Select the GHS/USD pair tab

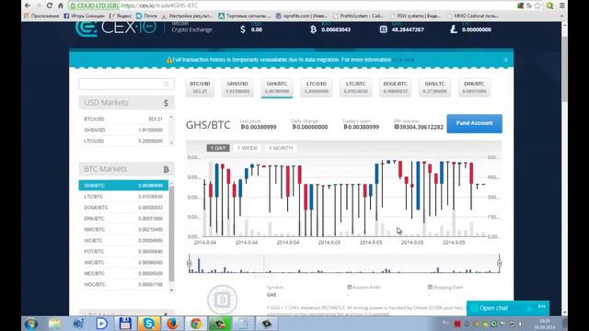point(237,87)
